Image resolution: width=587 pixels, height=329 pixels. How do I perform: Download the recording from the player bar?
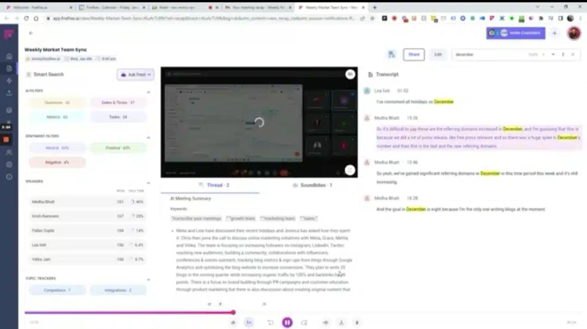tap(341, 322)
